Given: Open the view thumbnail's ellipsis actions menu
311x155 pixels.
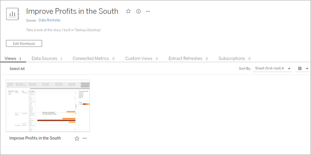Looking at the screenshot, I should point(85,138).
